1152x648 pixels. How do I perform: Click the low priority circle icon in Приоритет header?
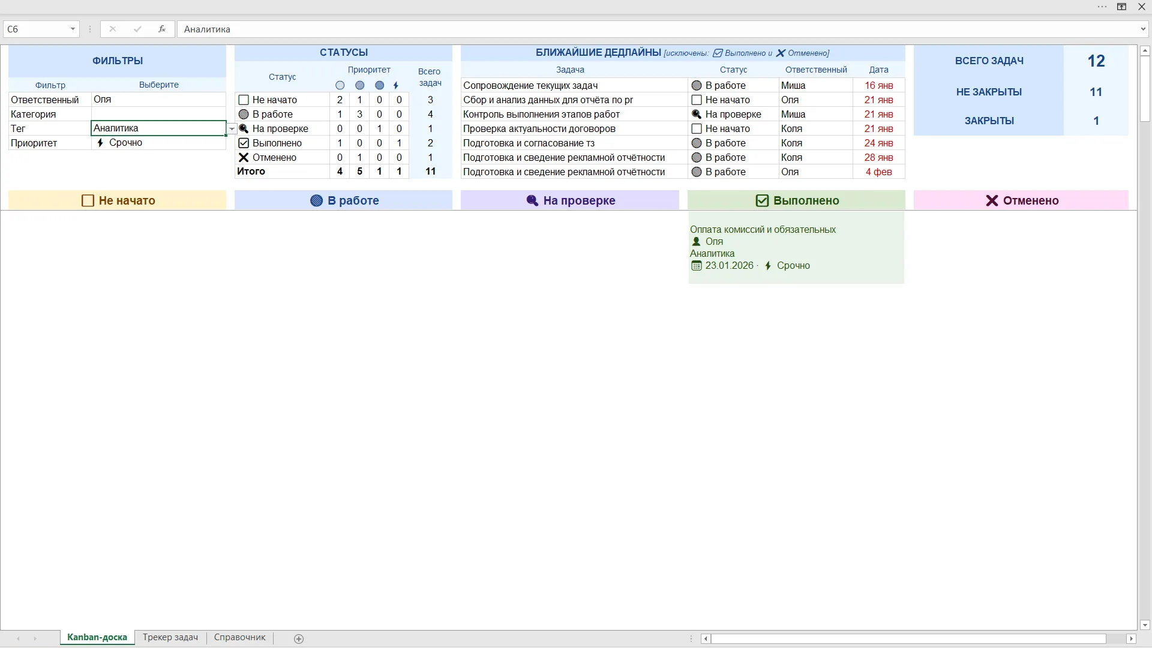340,85
